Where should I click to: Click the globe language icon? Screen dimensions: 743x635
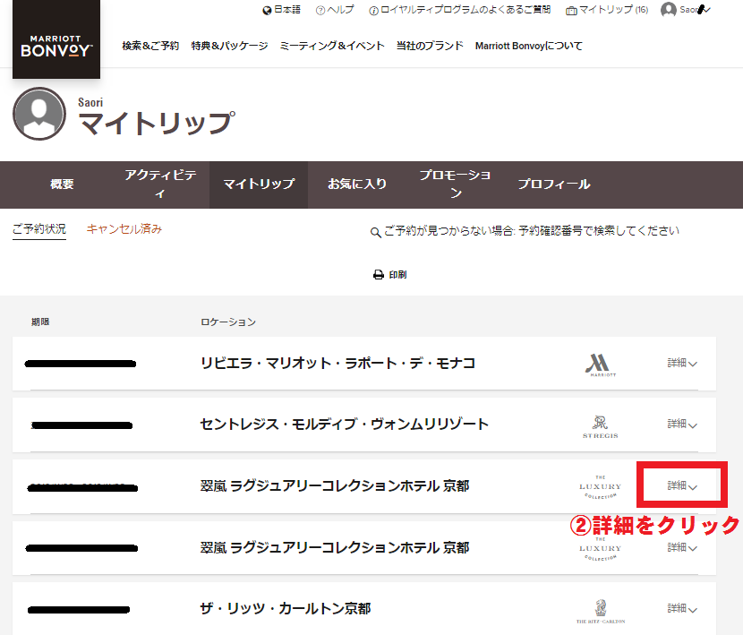[268, 11]
